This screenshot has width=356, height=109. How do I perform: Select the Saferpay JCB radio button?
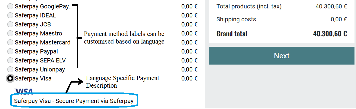[10, 24]
